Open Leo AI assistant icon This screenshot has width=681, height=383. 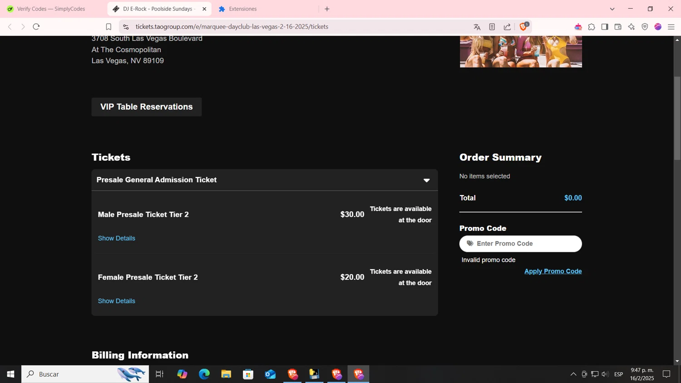click(632, 27)
